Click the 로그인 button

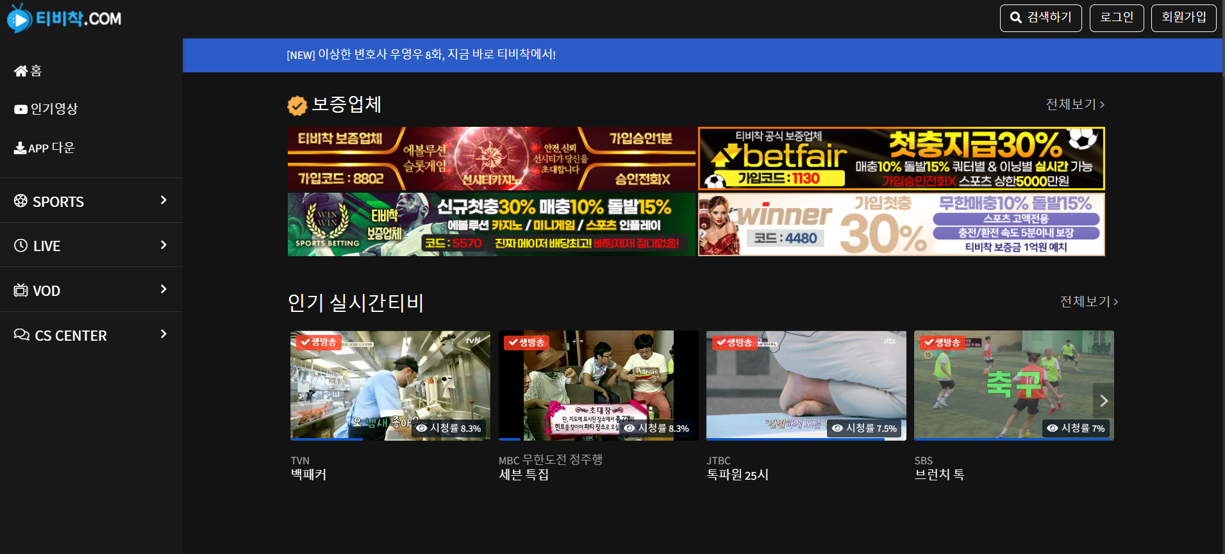pos(1117,18)
